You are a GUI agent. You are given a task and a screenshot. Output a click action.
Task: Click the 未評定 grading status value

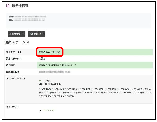tap(43, 59)
